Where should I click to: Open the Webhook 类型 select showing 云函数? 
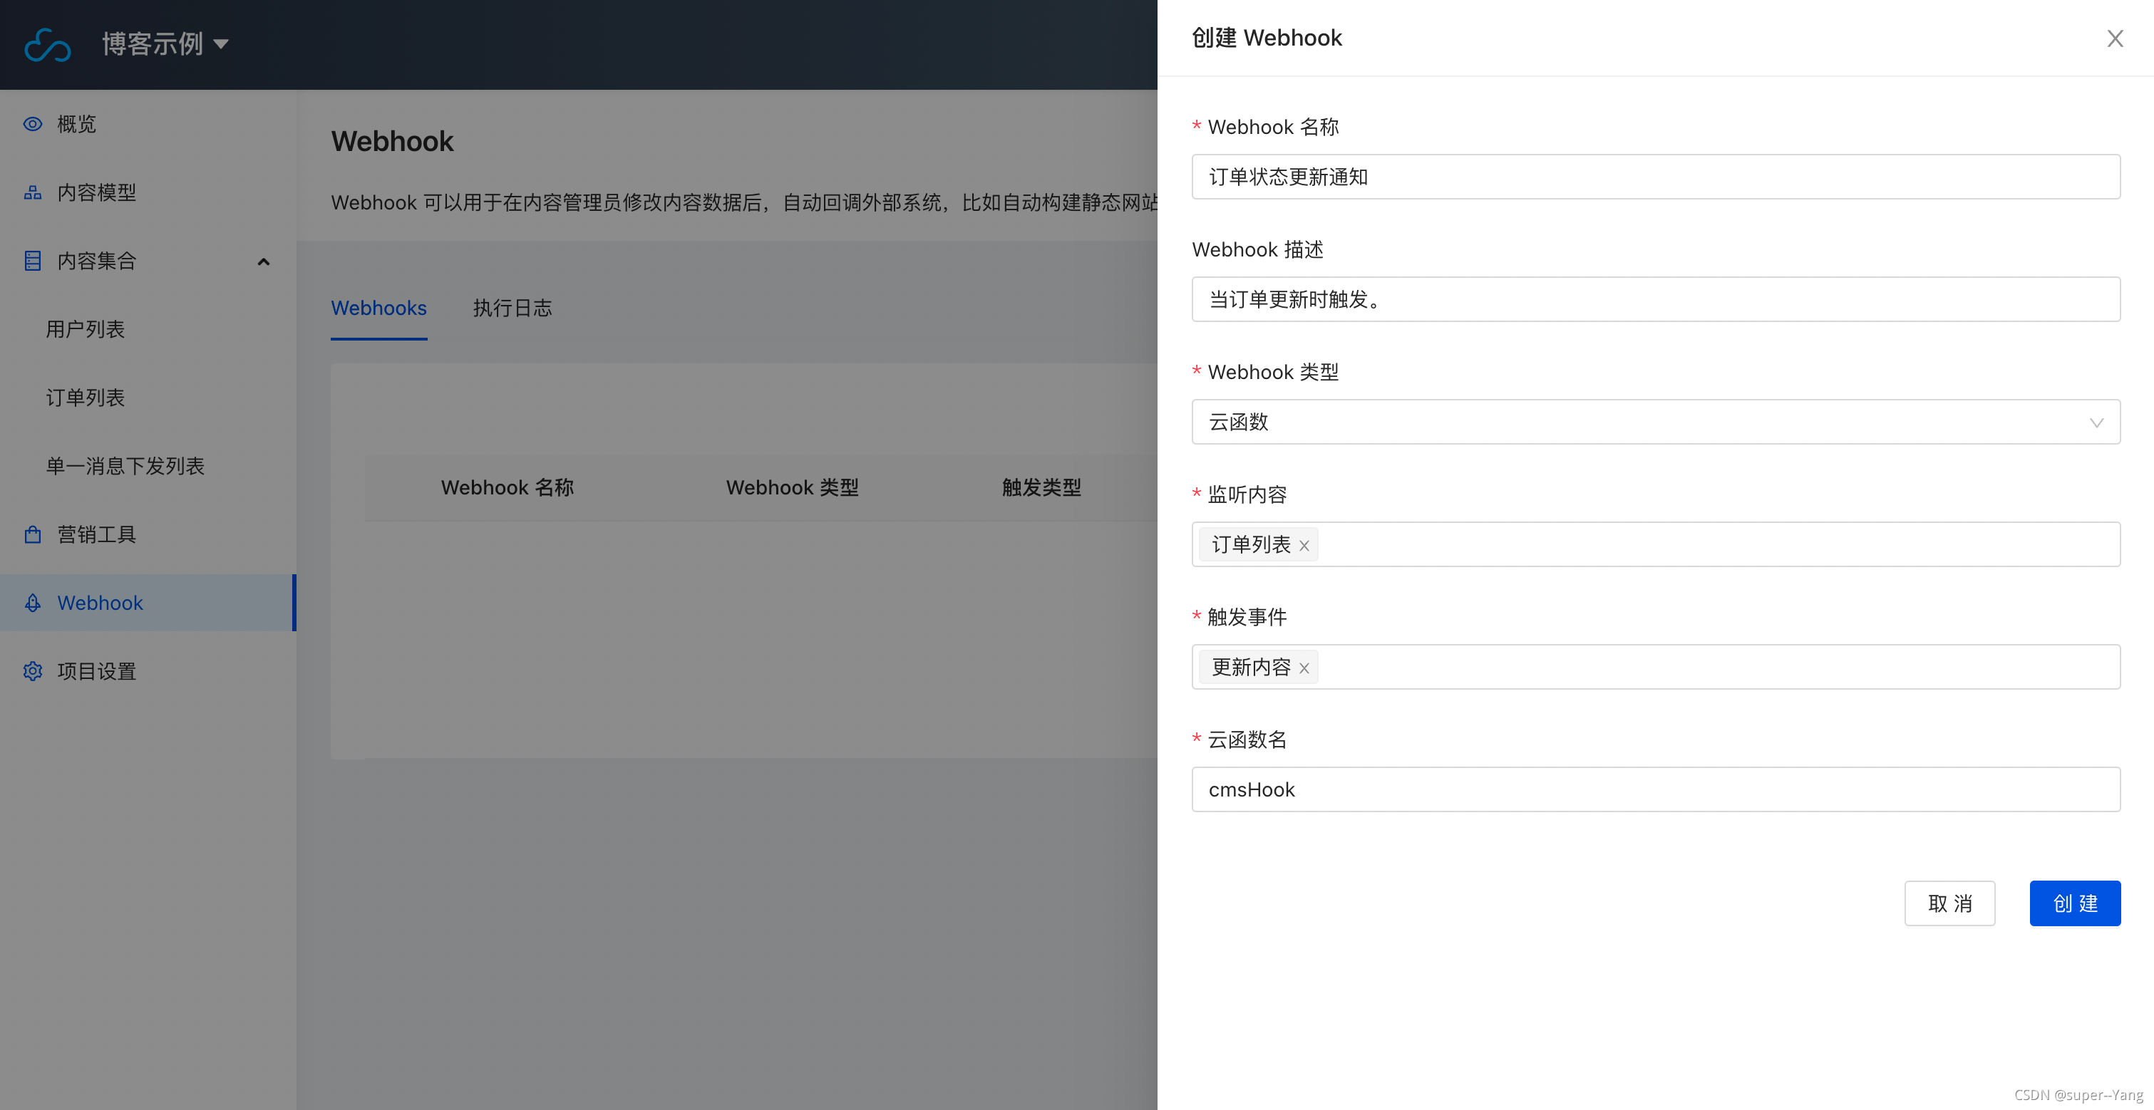tap(1655, 422)
